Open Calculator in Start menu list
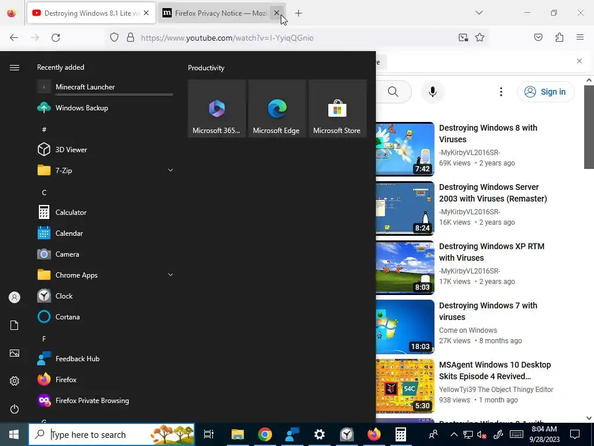This screenshot has width=594, height=446. point(105,213)
